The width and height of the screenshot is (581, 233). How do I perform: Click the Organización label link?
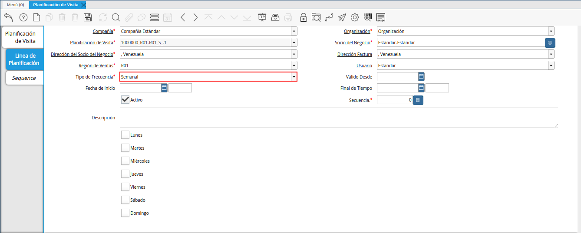[x=357, y=31]
